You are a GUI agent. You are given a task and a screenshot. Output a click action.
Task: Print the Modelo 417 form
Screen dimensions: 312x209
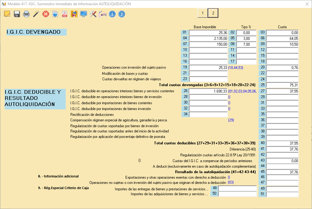pyautogui.click(x=26, y=14)
